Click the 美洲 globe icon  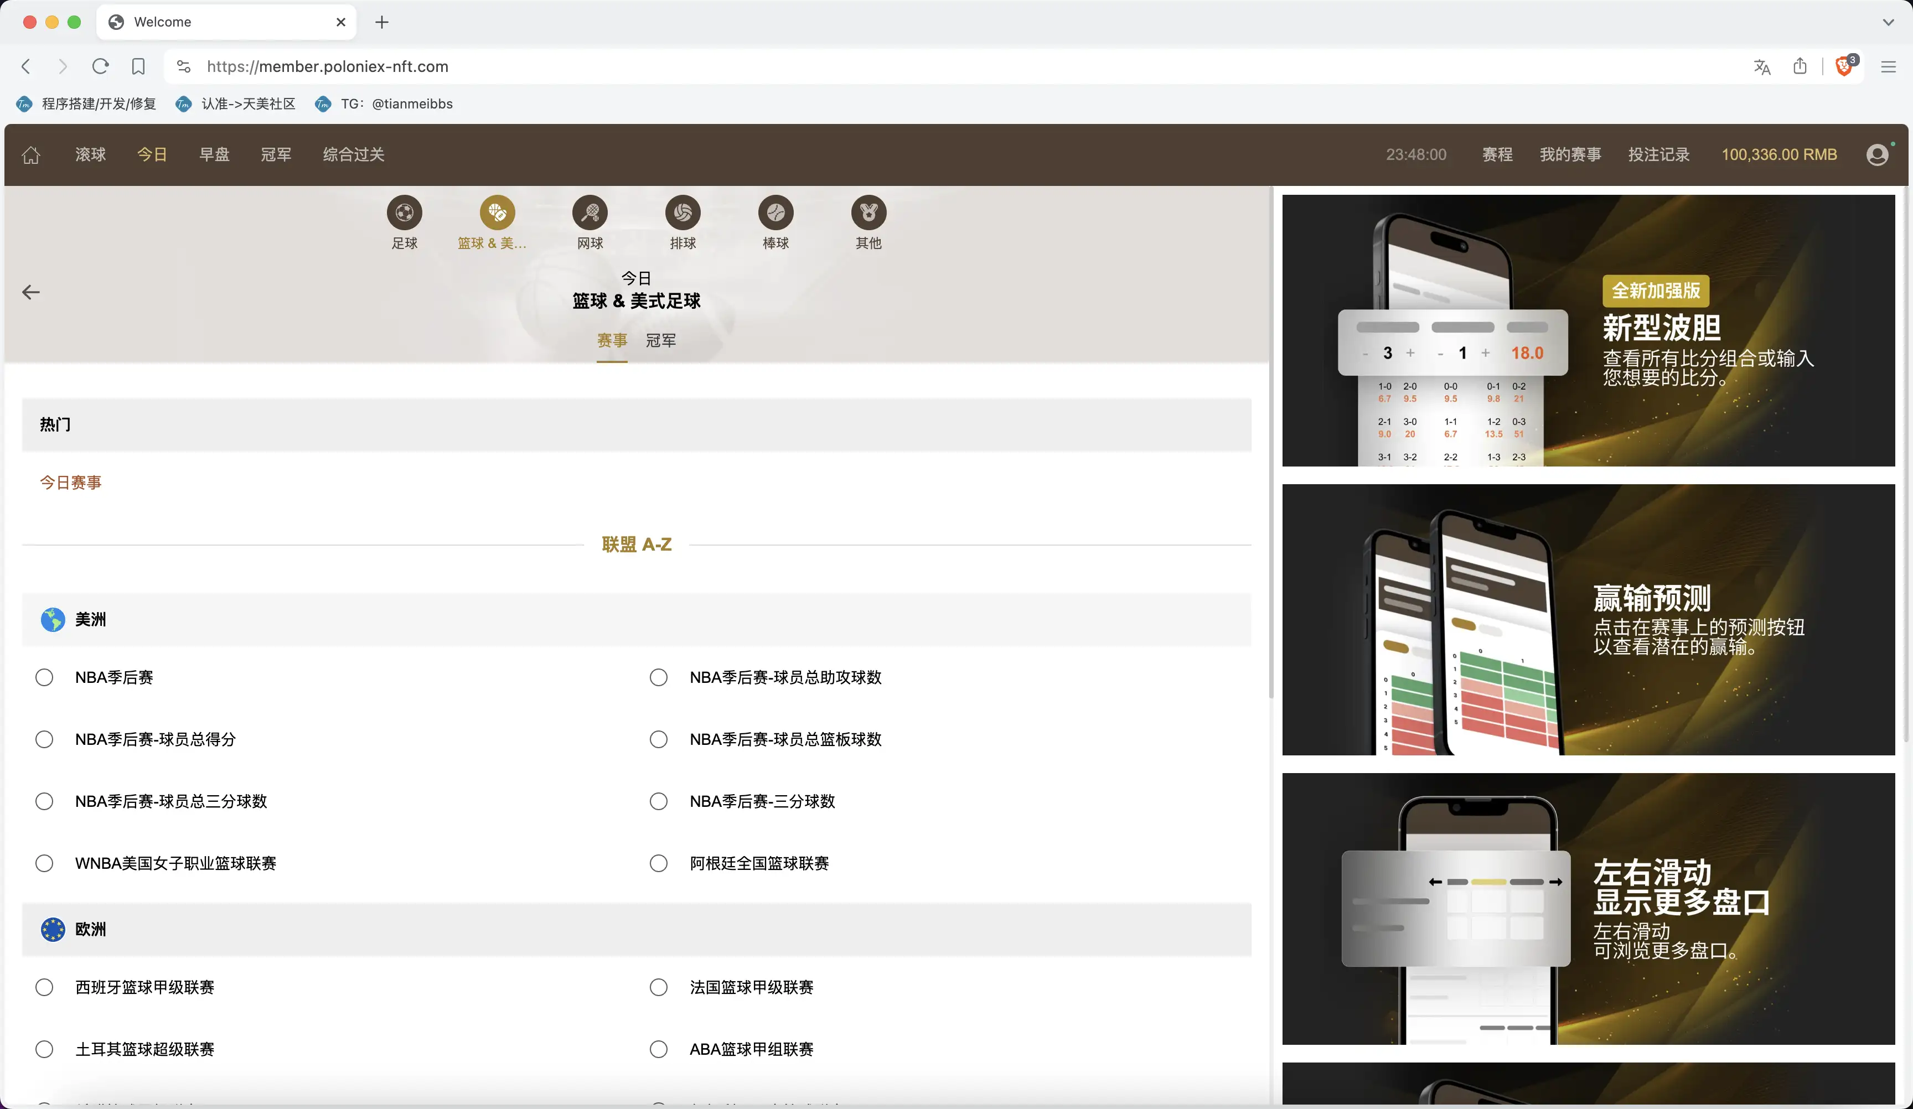53,619
